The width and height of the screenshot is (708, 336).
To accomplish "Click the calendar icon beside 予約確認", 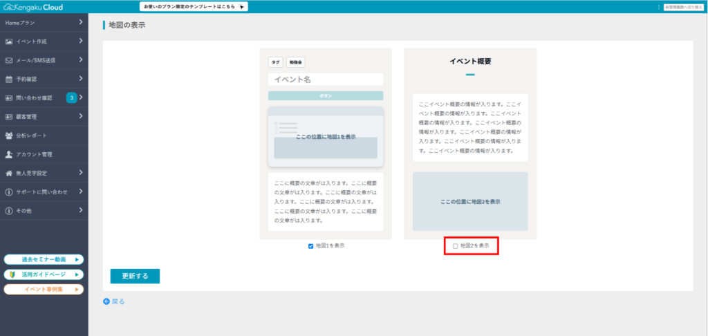I will (x=9, y=79).
